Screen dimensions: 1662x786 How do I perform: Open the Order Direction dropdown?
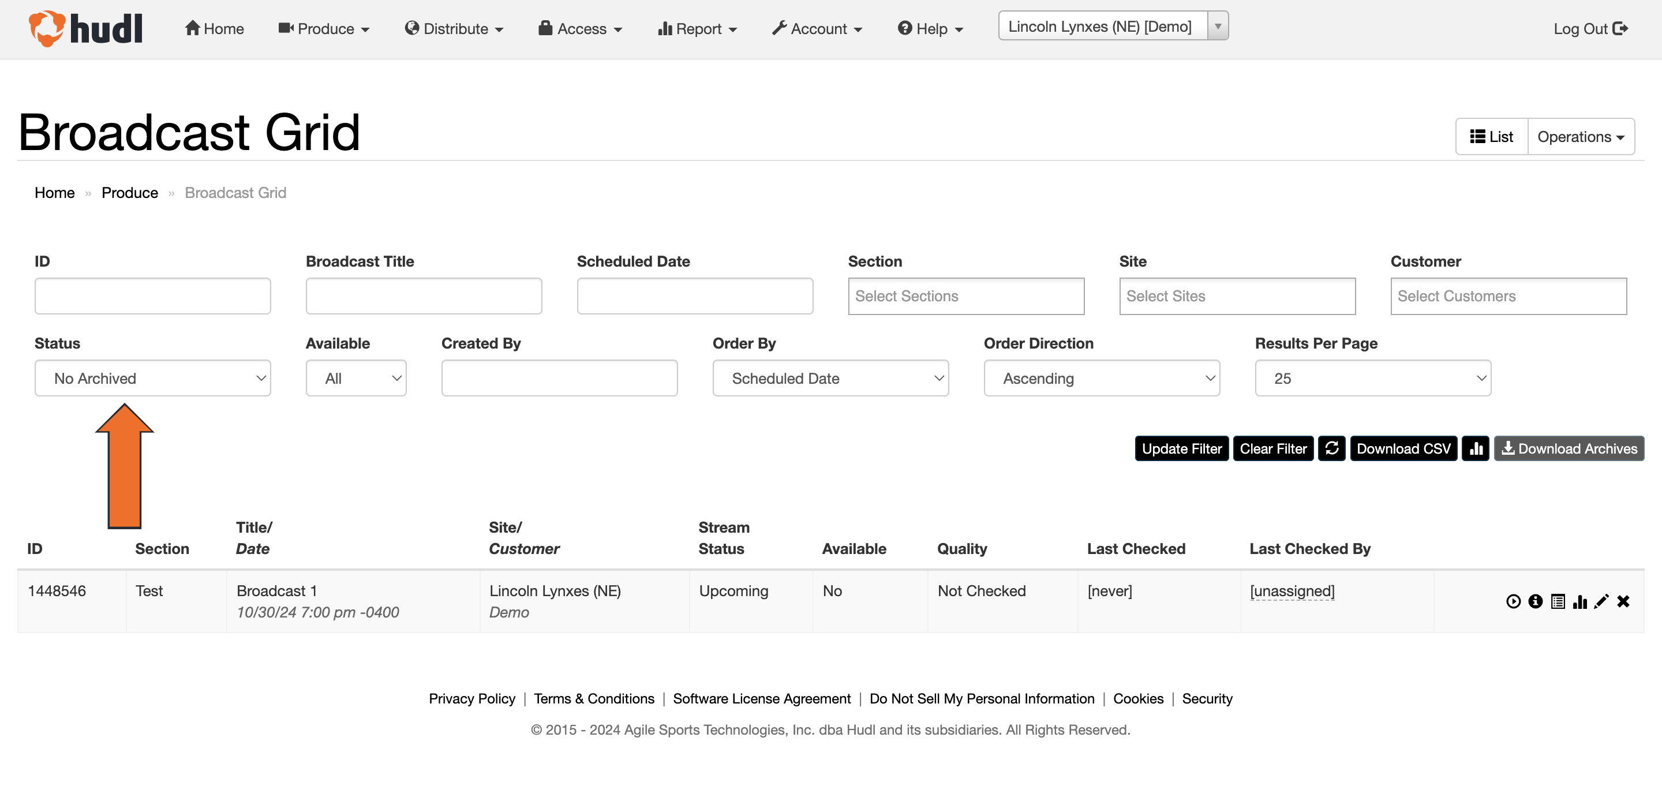point(1102,378)
